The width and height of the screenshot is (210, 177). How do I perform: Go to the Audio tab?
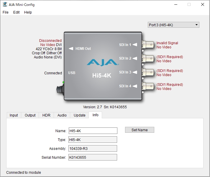click(62, 115)
